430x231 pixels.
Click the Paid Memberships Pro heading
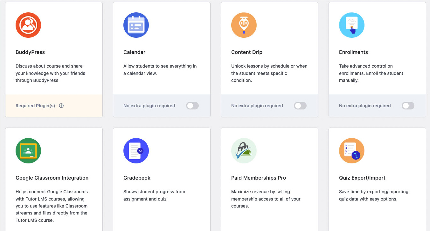[x=259, y=178]
